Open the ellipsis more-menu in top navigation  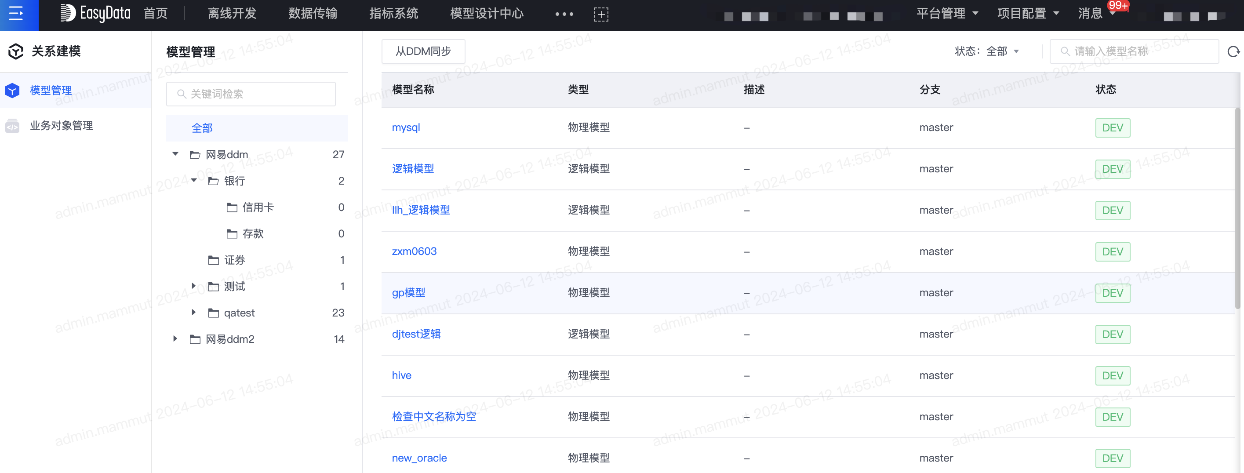pos(564,14)
